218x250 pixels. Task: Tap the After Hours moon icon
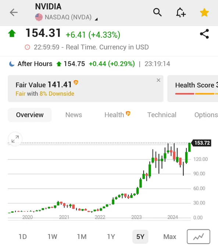[12, 64]
